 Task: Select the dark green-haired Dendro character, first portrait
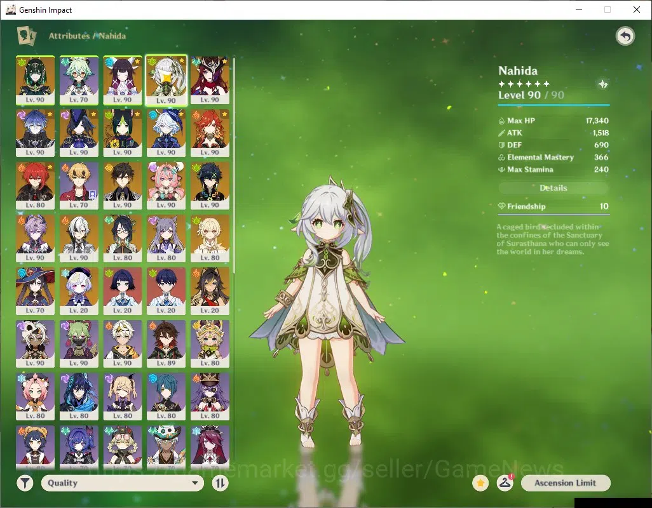tap(36, 80)
